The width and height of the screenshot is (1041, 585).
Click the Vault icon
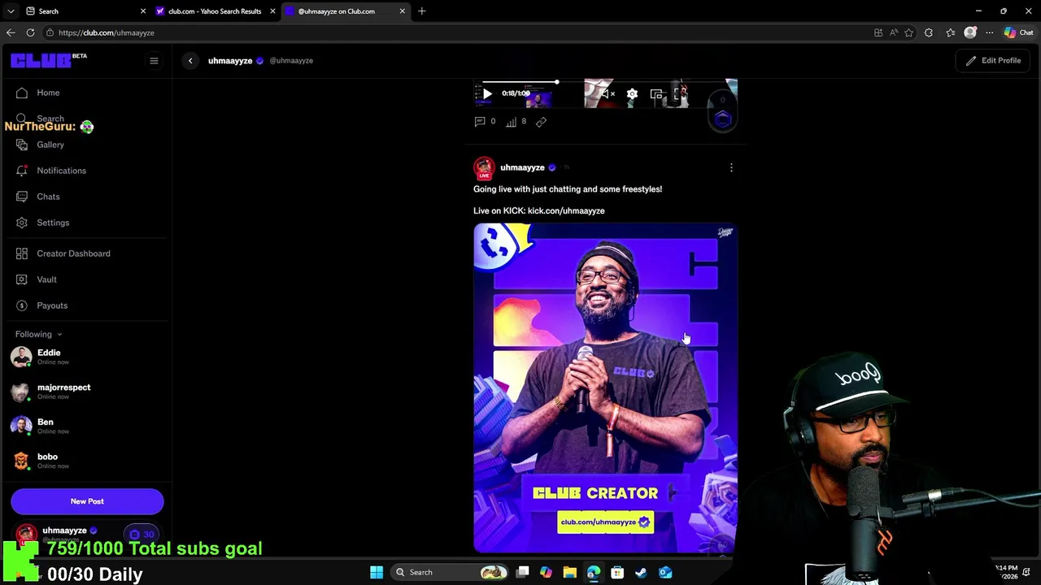tap(22, 279)
